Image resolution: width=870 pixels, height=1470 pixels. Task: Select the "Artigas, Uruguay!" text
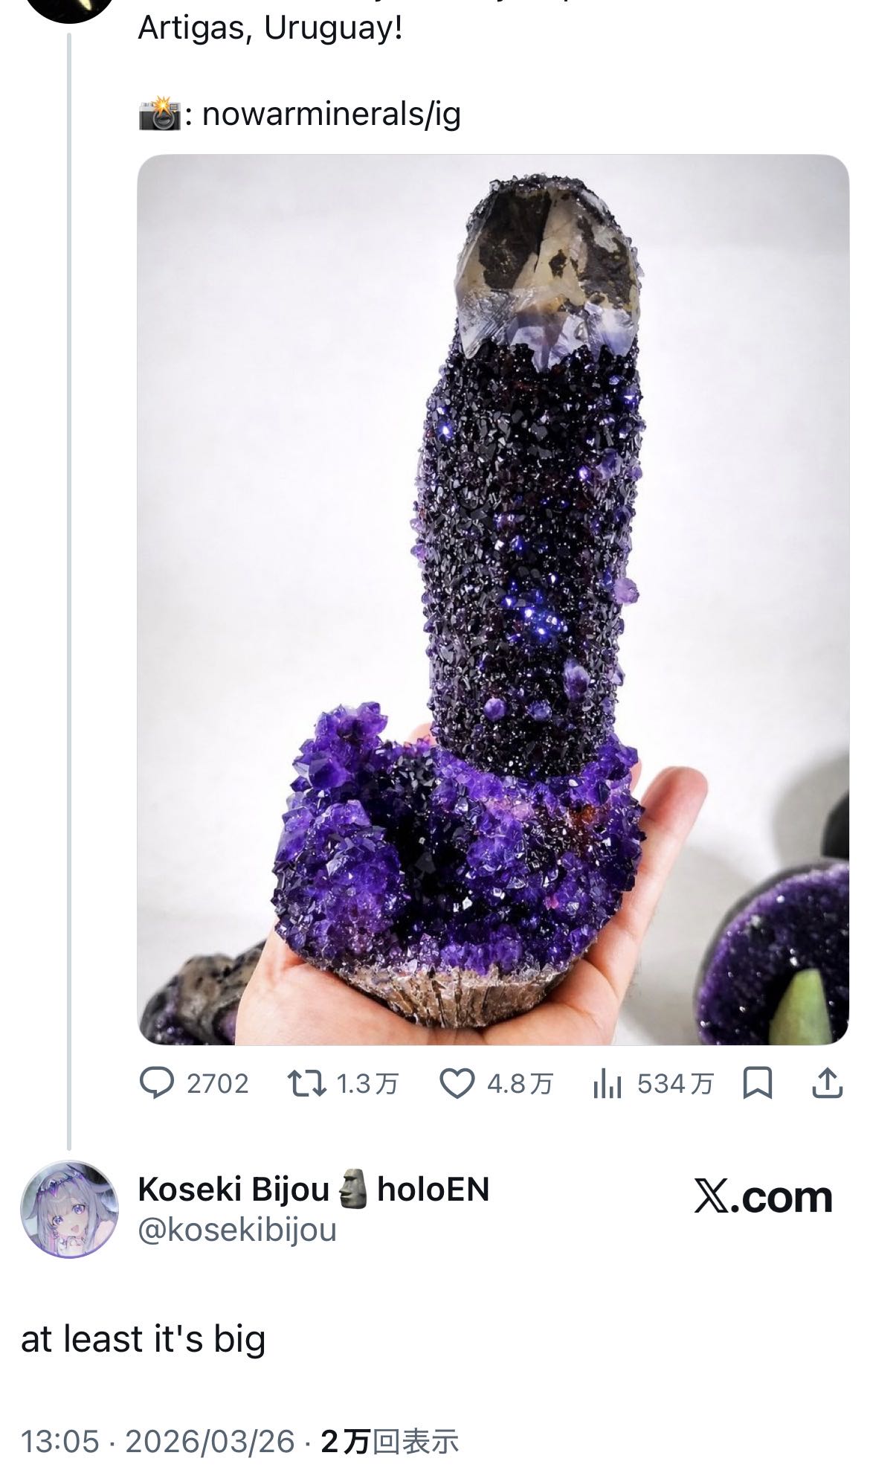[270, 28]
